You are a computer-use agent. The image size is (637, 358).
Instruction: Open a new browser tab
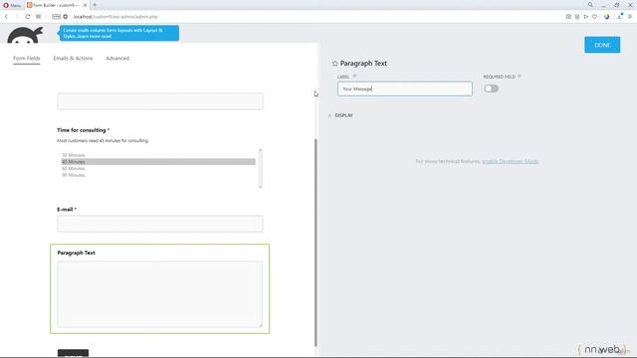(x=95, y=5)
